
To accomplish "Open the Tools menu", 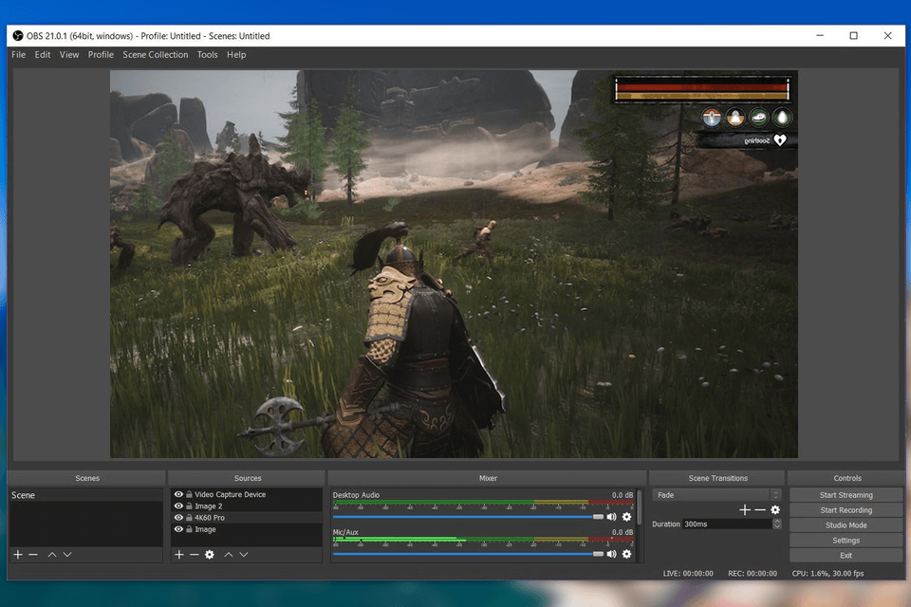I will point(207,54).
